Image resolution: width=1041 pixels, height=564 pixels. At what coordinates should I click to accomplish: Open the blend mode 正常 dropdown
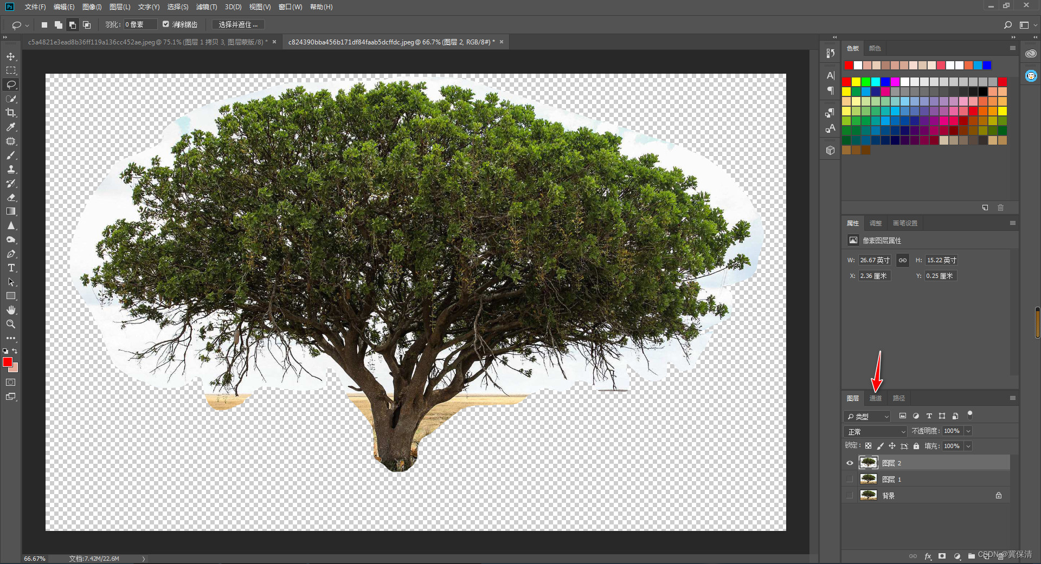coord(876,431)
